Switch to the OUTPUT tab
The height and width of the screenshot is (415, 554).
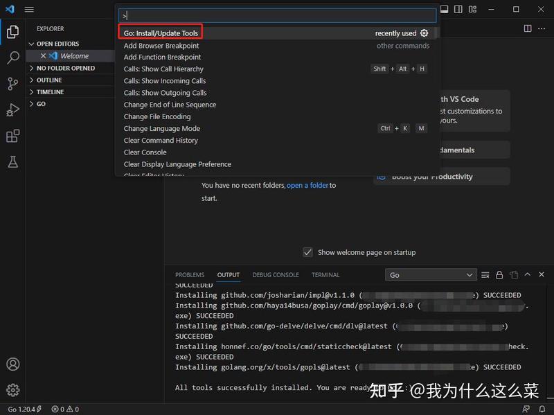click(x=229, y=274)
